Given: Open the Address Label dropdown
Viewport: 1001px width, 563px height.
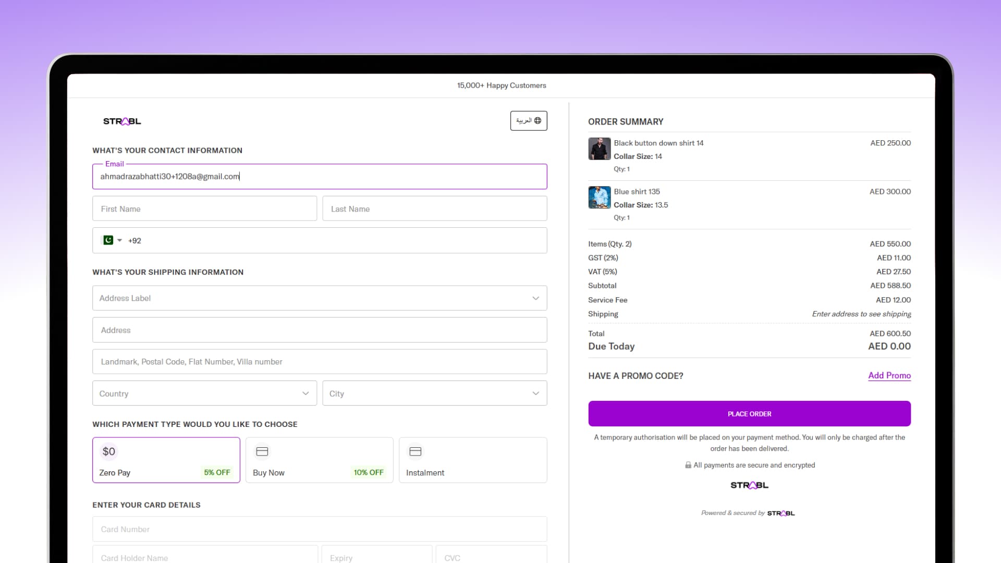Looking at the screenshot, I should pyautogui.click(x=319, y=298).
